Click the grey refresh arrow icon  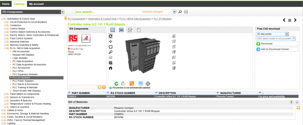click(123, 84)
